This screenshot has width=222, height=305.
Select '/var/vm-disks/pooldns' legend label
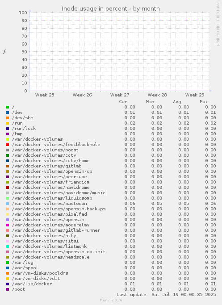[x=40, y=273]
